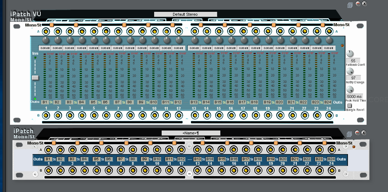Click the gain knob above channel 20 meter
Image resolution: width=388 pixels, height=192 pixels.
(x=280, y=40)
